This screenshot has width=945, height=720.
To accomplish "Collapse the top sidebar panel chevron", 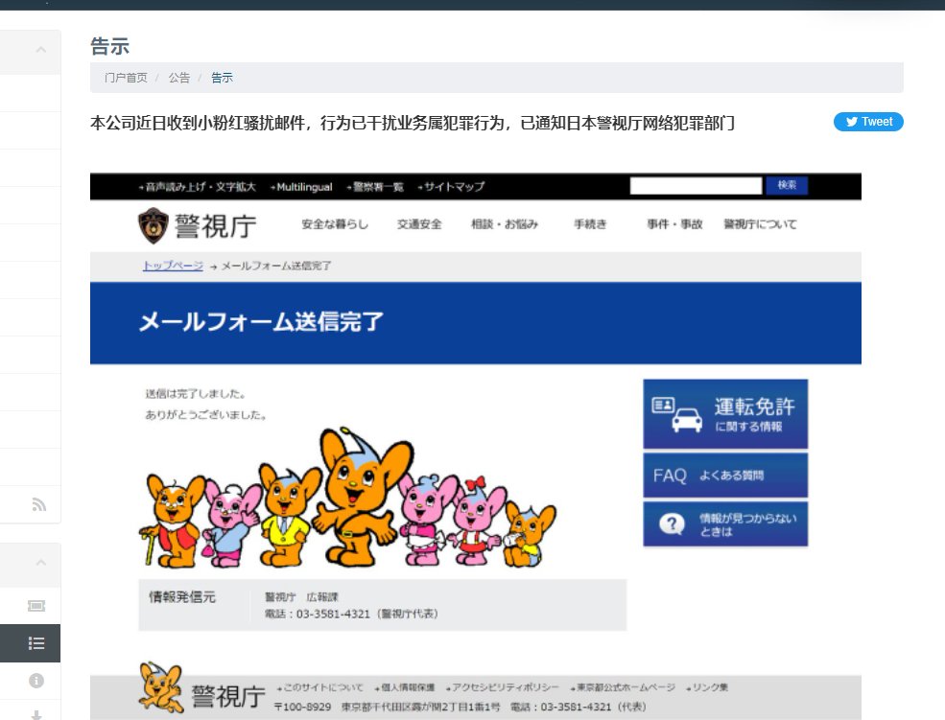I will click(40, 49).
